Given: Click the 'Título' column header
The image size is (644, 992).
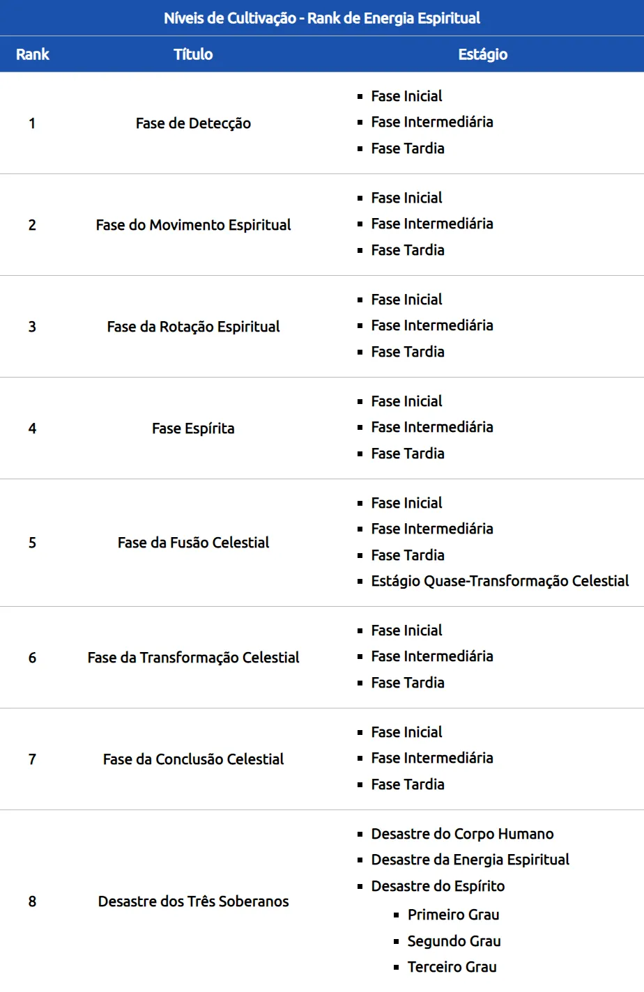Looking at the screenshot, I should (x=193, y=54).
